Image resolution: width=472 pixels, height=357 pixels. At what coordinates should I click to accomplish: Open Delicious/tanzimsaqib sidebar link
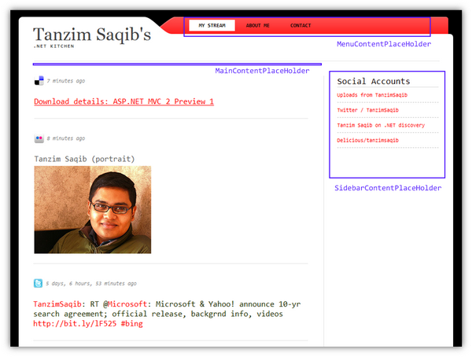pos(367,140)
